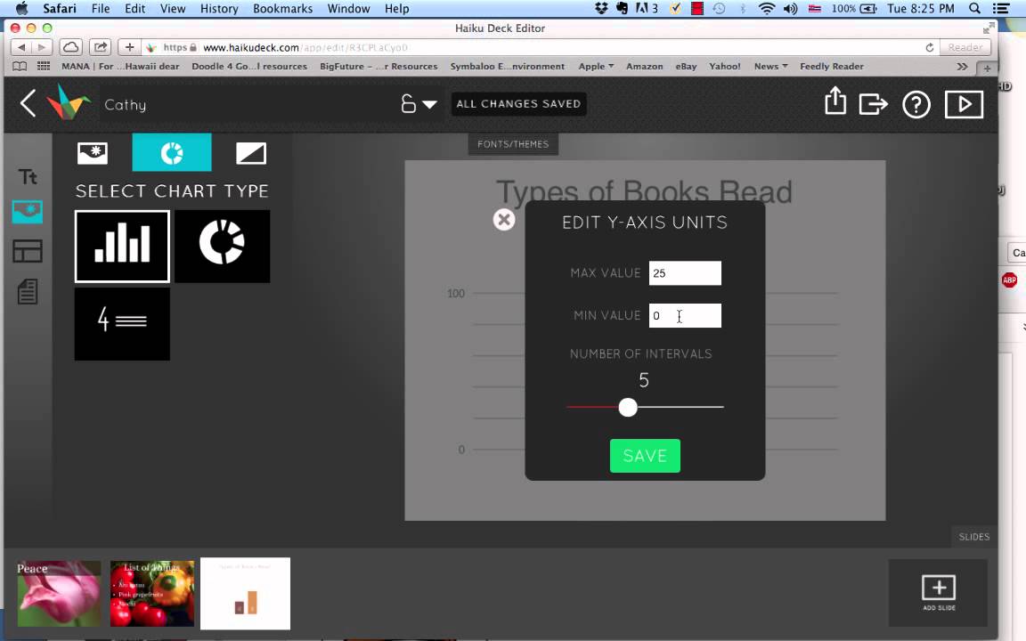Open the image tool in sidebar
Image resolution: width=1026 pixels, height=641 pixels.
click(28, 212)
